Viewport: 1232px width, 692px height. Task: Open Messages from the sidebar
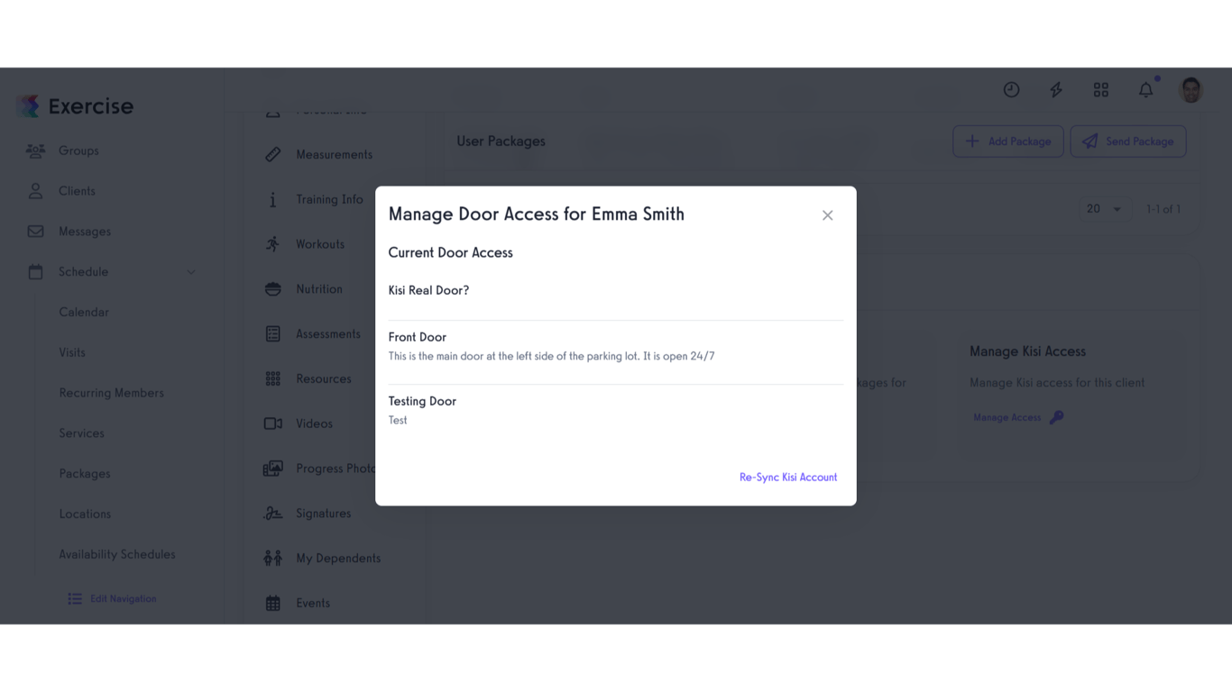(x=85, y=231)
